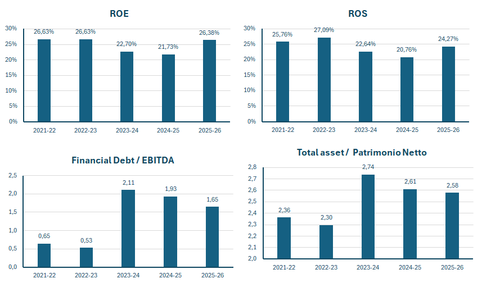482x292 pixels.
Task: Select the Financial Debt/EBITDA bar for 2022-23
Action: 87,257
